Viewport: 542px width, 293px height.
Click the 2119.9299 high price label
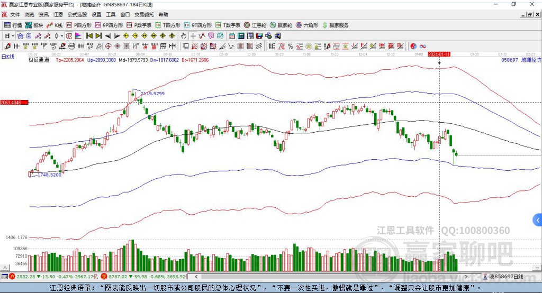click(152, 93)
